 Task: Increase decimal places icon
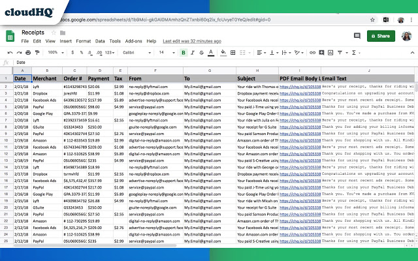[x=99, y=53]
